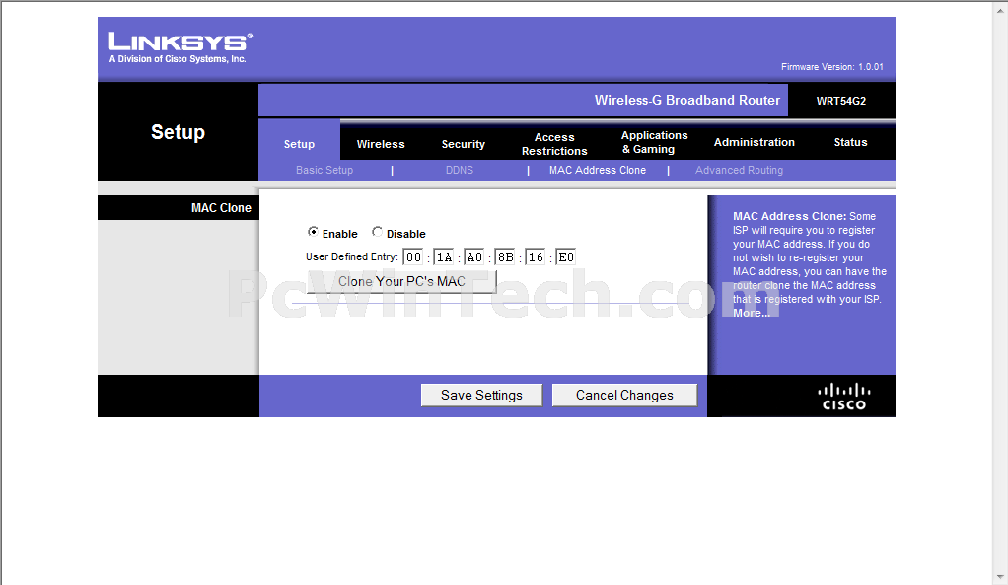Click the Save Settings button
Screen dimensions: 1008x585
pos(481,395)
